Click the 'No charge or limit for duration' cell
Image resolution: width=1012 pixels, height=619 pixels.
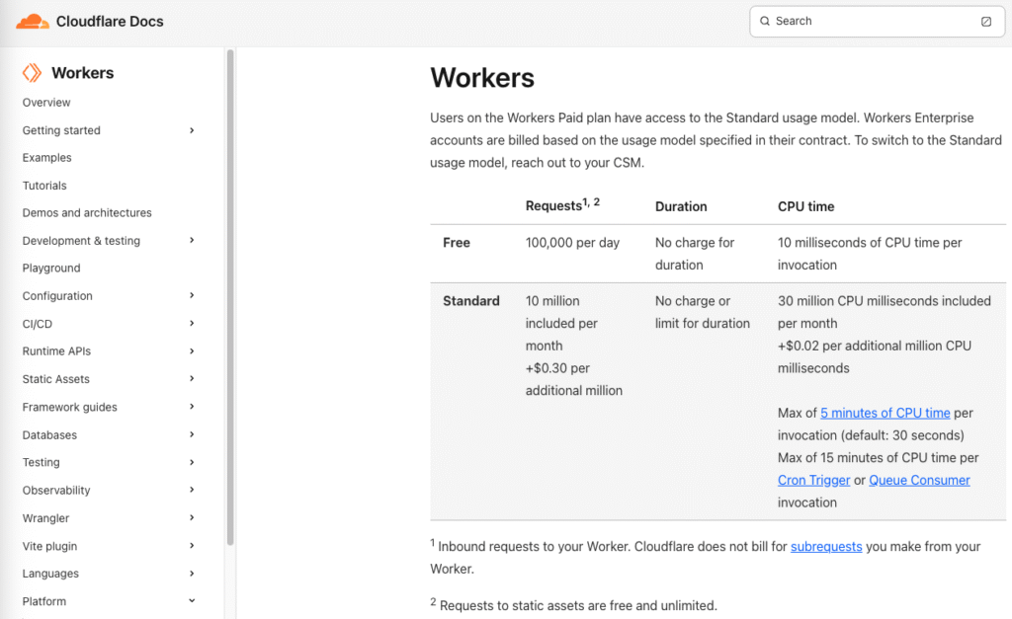click(703, 312)
